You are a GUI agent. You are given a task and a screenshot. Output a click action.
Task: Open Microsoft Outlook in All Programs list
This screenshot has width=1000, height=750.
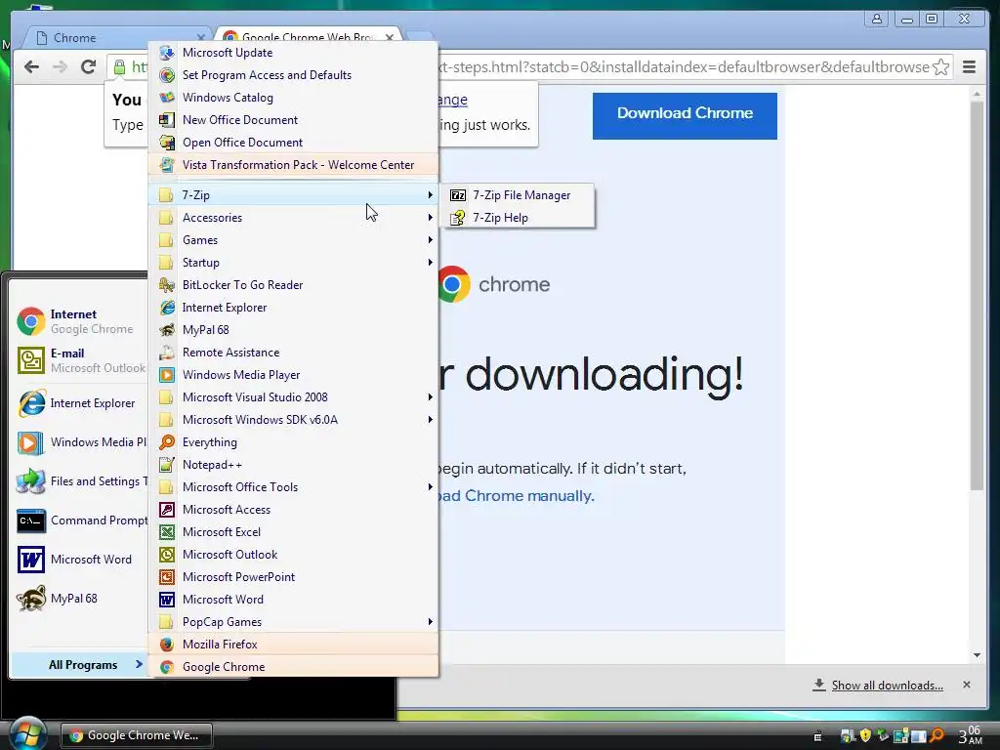pos(293,555)
